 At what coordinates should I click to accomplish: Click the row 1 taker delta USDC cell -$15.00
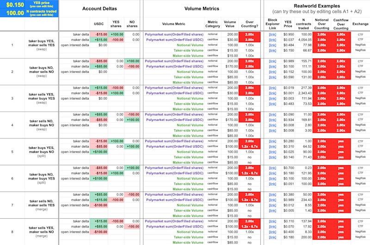tap(99, 34)
